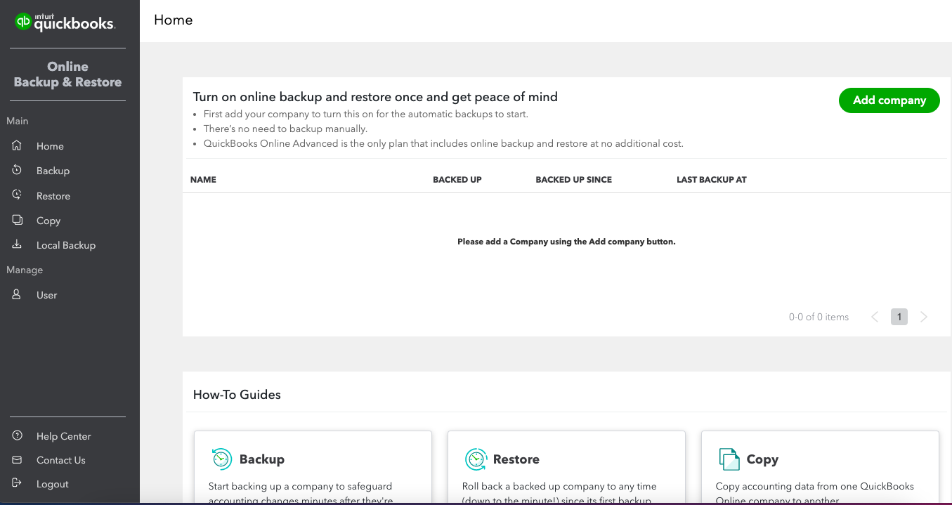This screenshot has width=952, height=505.
Task: Click the Backup guide card clock icon
Action: click(221, 459)
